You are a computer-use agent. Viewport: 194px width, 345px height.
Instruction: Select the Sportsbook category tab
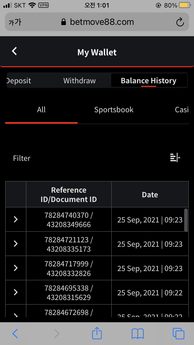[x=114, y=110]
